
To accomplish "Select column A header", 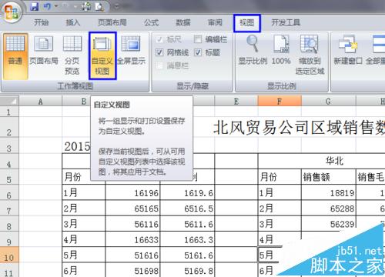I will point(41,102).
